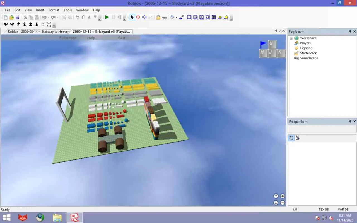
Task: Open the Window menu
Action: pyautogui.click(x=82, y=10)
